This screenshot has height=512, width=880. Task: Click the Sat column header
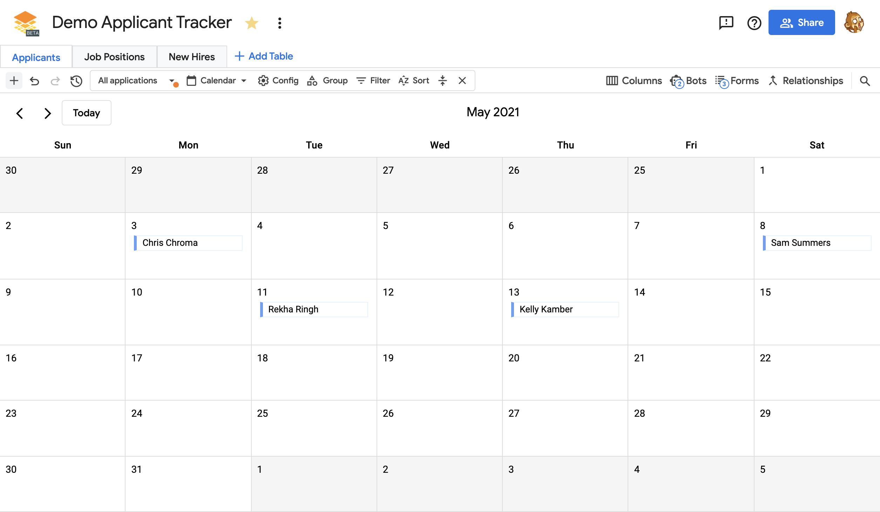pos(817,145)
